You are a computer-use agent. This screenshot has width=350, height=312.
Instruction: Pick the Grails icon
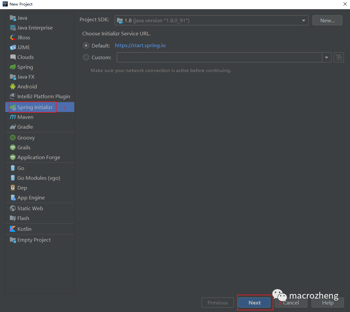click(x=13, y=148)
